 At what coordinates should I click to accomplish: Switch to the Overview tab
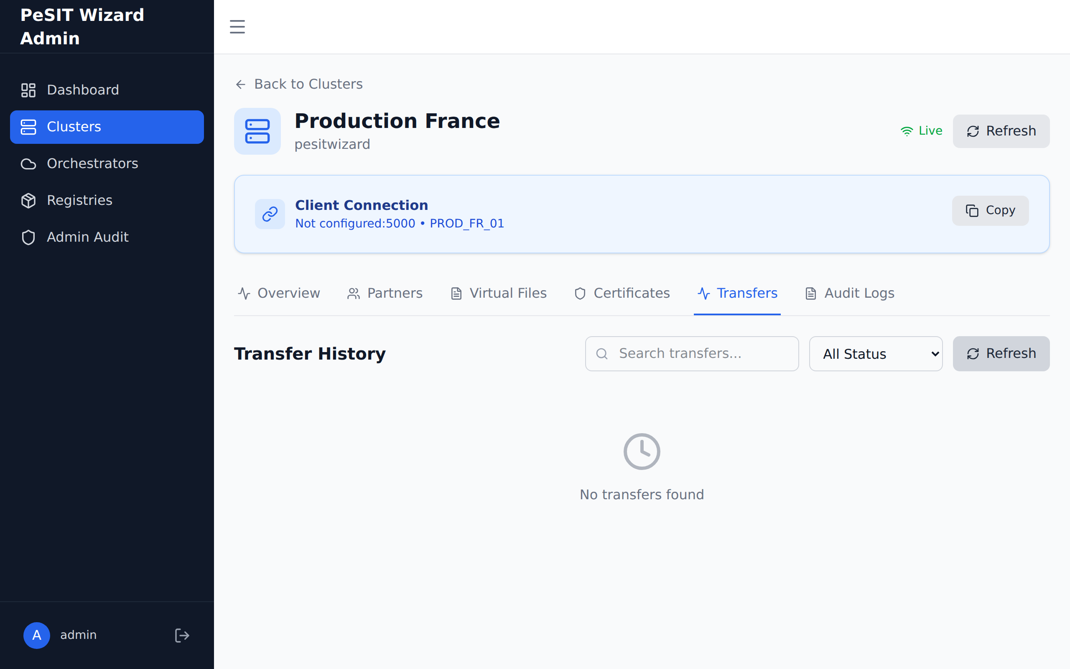pos(279,294)
